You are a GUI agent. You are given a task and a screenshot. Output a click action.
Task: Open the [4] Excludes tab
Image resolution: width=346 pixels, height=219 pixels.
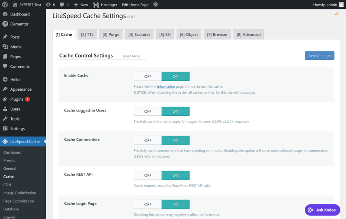coord(139,35)
